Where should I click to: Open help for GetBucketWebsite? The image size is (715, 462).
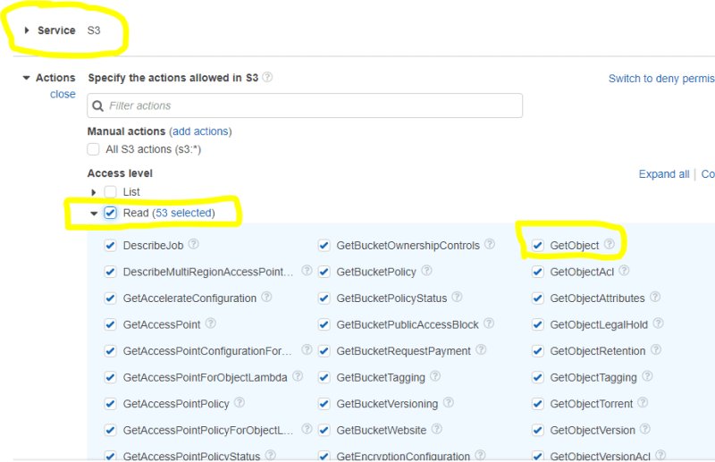click(x=436, y=429)
